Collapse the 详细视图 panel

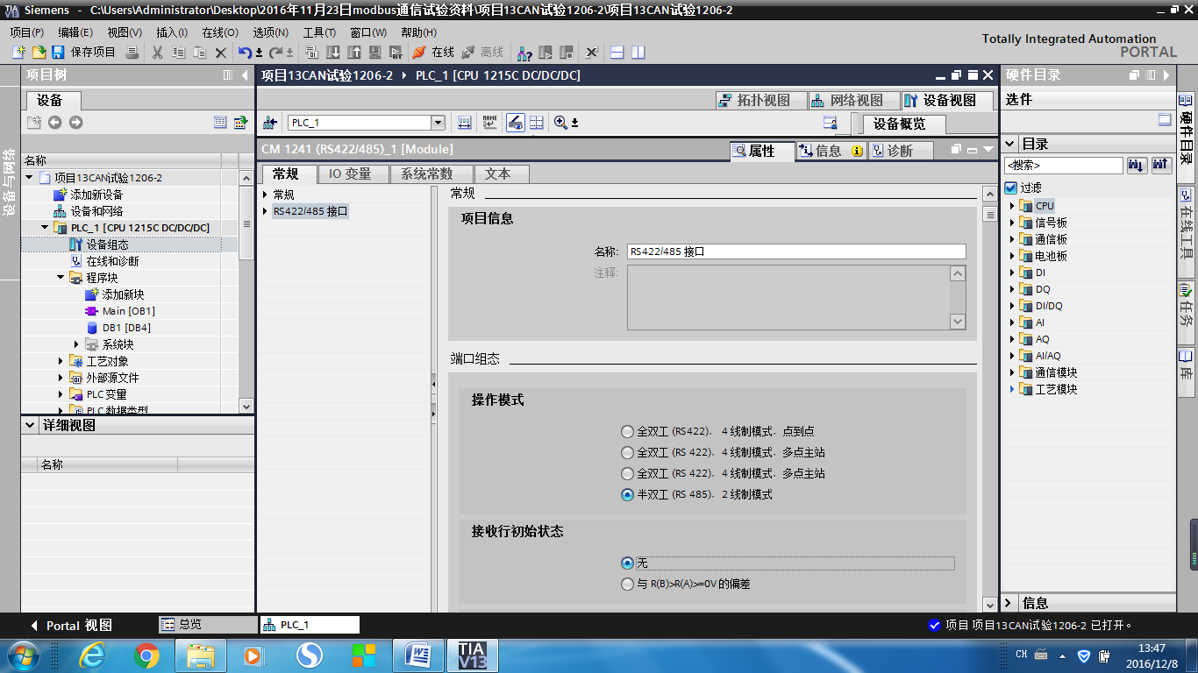pyautogui.click(x=29, y=426)
